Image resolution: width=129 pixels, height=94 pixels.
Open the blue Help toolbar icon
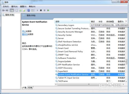29,11
